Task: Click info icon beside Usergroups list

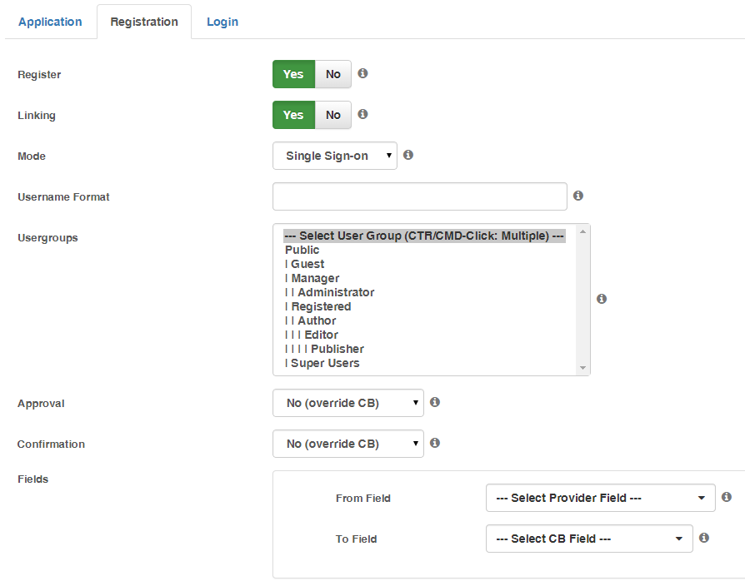Action: [x=602, y=299]
